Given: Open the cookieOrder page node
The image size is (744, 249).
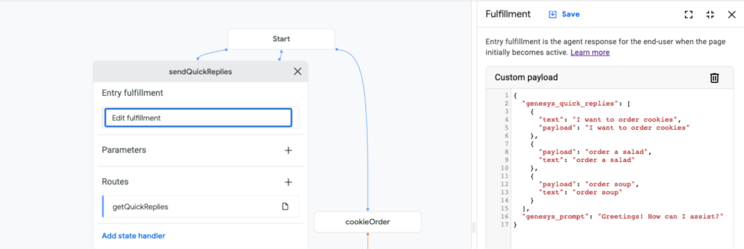Looking at the screenshot, I should (367, 222).
